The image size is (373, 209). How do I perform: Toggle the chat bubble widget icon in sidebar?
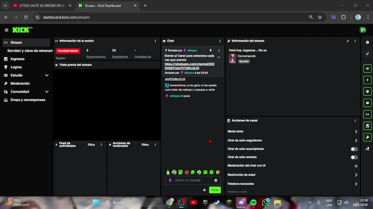tap(367, 103)
